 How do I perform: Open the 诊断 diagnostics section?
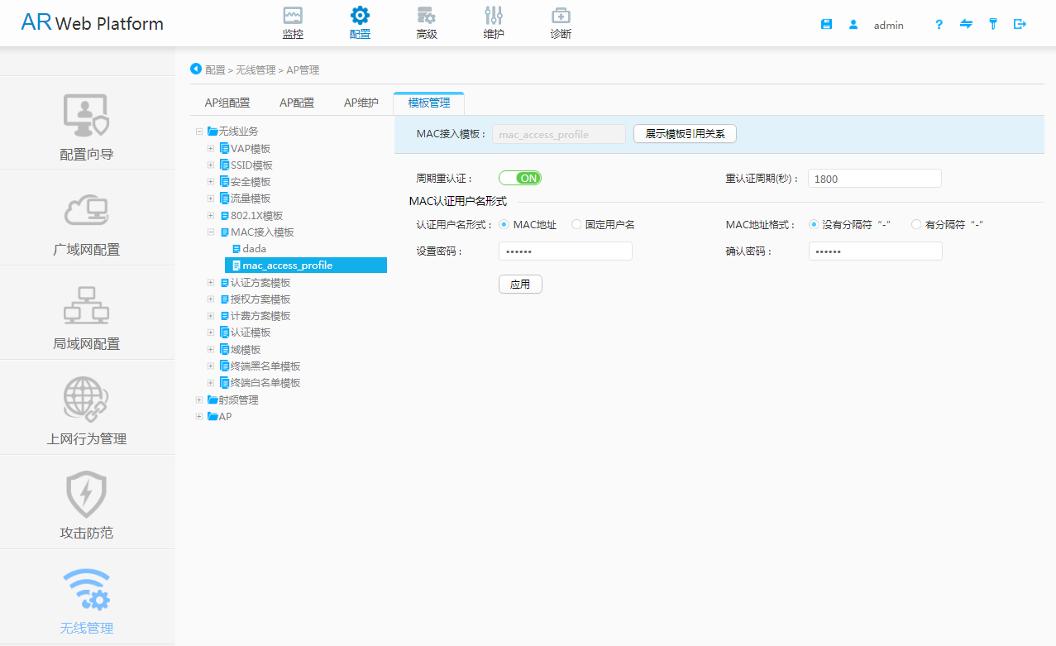click(561, 23)
